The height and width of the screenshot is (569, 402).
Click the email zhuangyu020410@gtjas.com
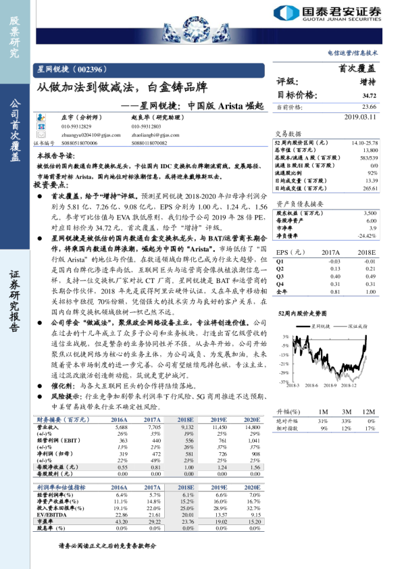pyautogui.click(x=91, y=135)
